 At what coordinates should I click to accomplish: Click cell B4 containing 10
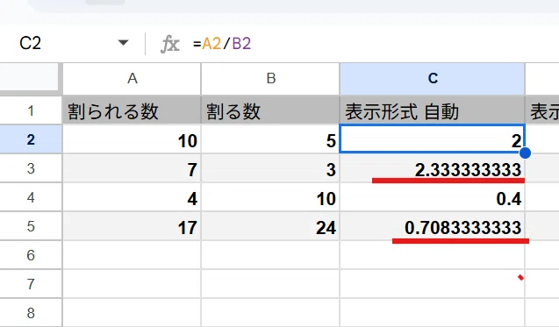[x=270, y=197]
